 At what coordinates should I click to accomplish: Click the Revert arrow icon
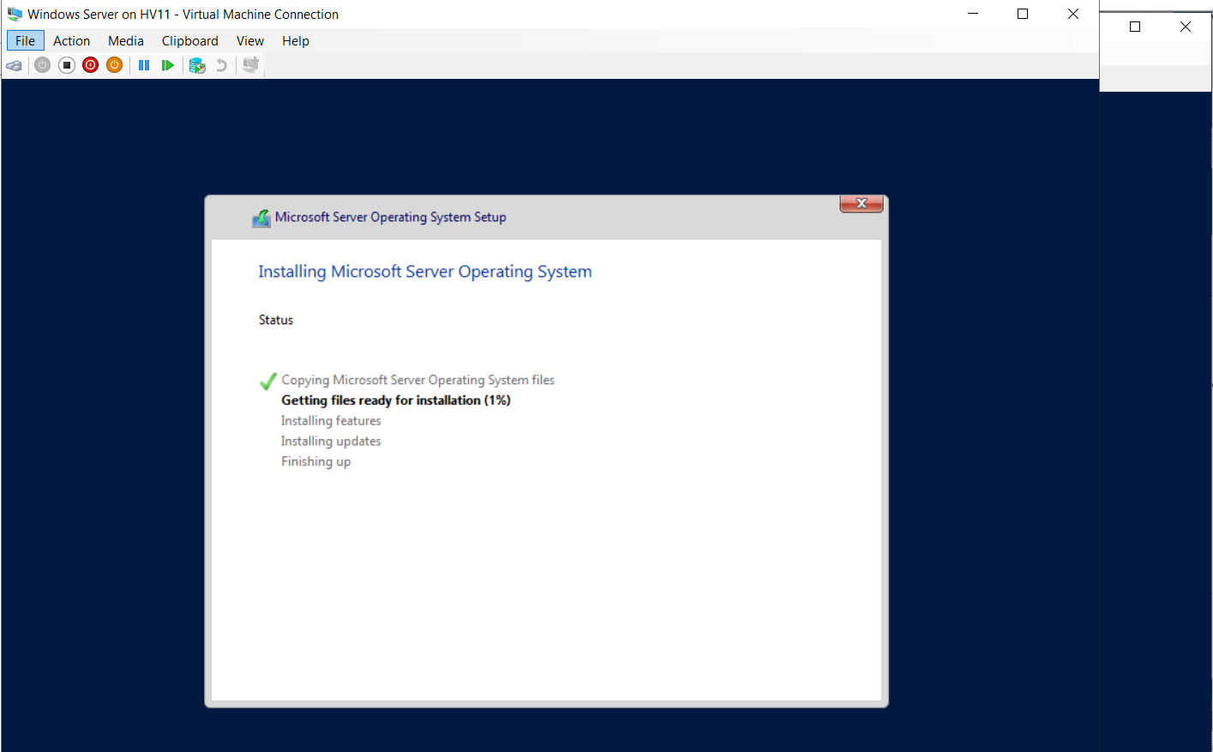(221, 65)
